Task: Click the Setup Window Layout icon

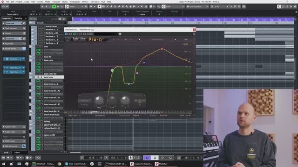Action: click(x=279, y=6)
